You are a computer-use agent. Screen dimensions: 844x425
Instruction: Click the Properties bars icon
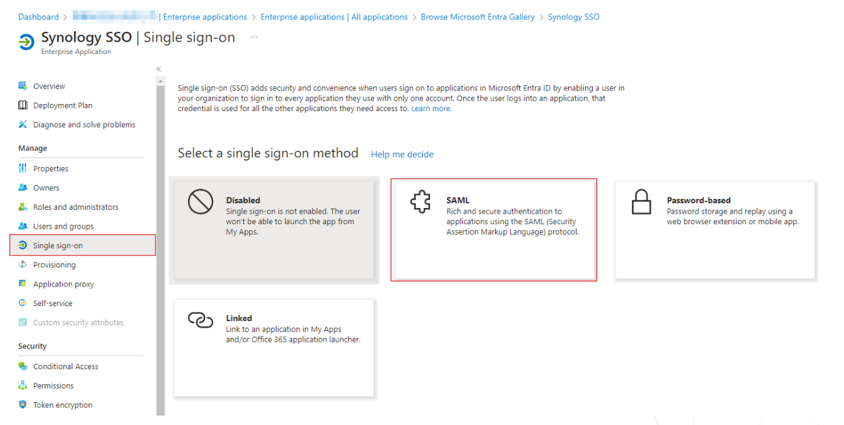point(23,168)
